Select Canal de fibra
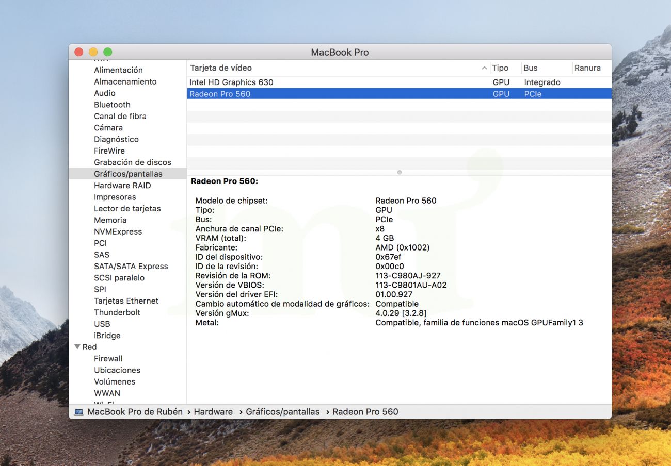Screen dimensions: 671x466 point(120,116)
